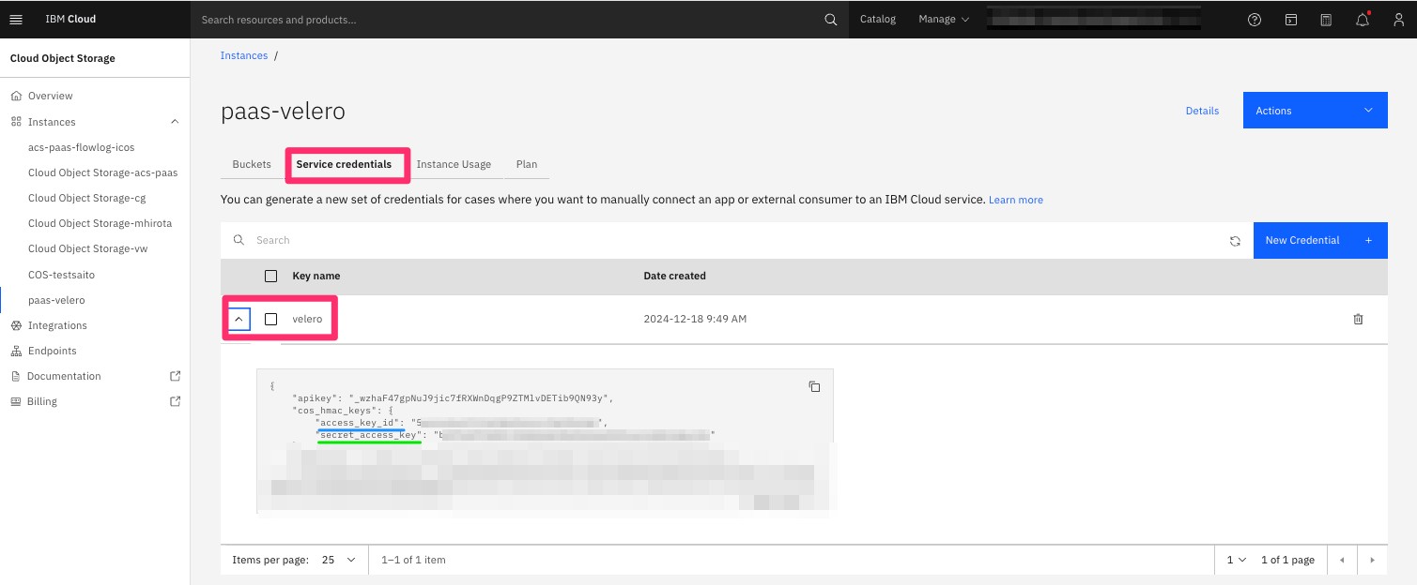Open Overview in the sidebar
The width and height of the screenshot is (1417, 585).
click(50, 96)
